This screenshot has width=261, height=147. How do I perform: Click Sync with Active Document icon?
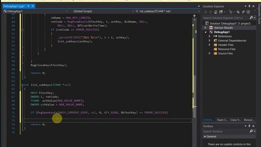[238, 12]
